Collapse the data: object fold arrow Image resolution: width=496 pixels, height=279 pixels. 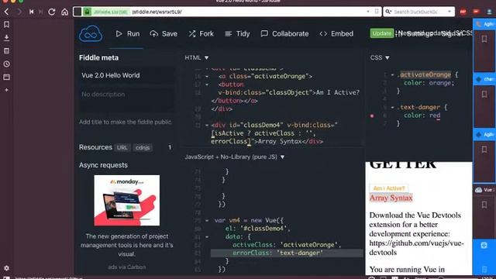207,236
